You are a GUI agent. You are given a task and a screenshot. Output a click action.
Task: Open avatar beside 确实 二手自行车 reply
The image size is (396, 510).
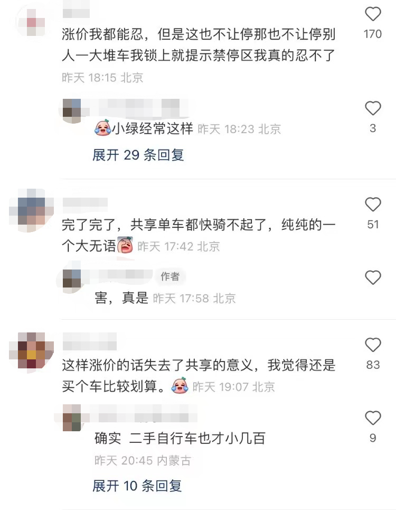(72, 418)
